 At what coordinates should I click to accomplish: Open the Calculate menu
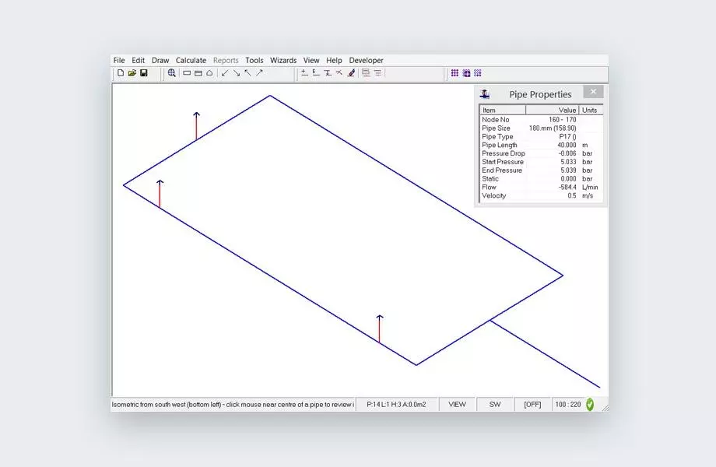point(191,60)
